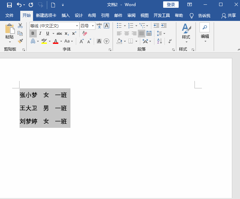Screen dimensions: 240x199
Task: Open the 邮件 tab
Action: (x=118, y=15)
